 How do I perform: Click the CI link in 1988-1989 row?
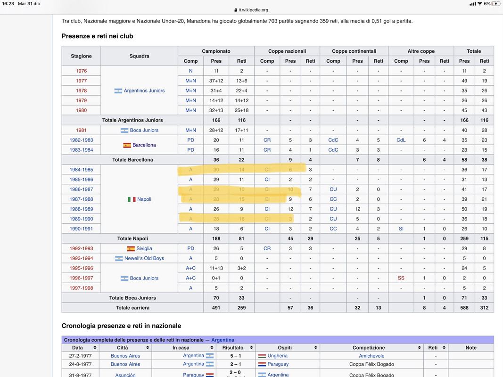pos(267,209)
